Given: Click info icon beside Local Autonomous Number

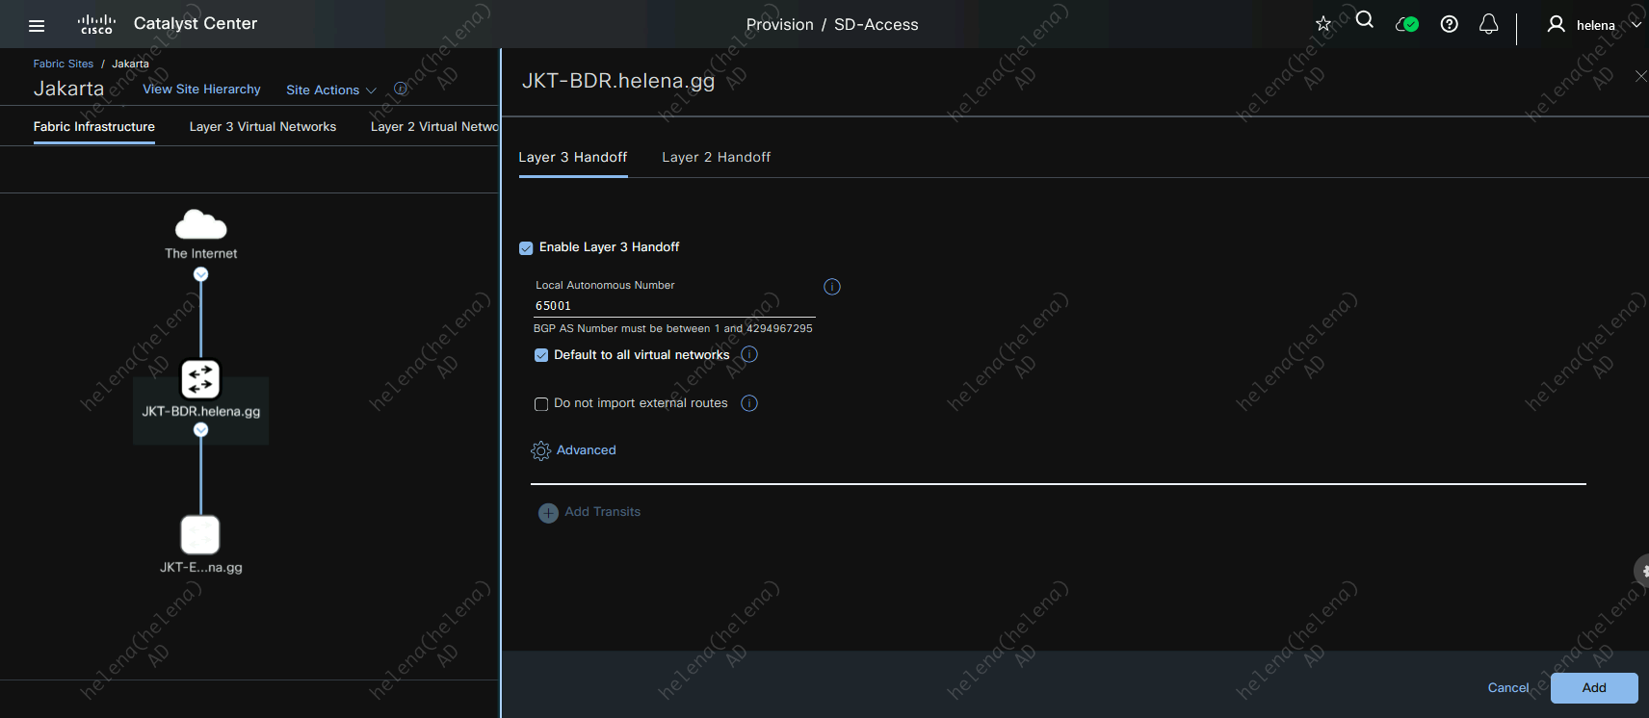Looking at the screenshot, I should (x=832, y=287).
